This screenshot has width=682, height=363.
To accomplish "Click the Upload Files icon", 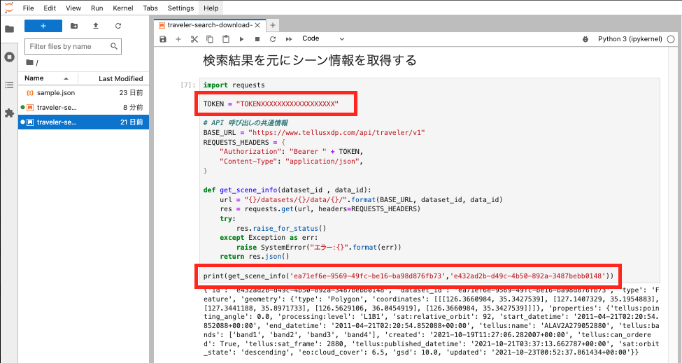I will tap(96, 26).
